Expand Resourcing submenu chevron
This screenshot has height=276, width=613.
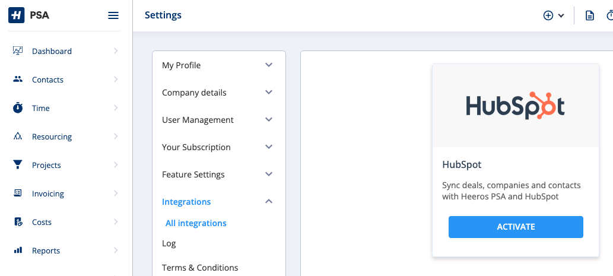116,137
